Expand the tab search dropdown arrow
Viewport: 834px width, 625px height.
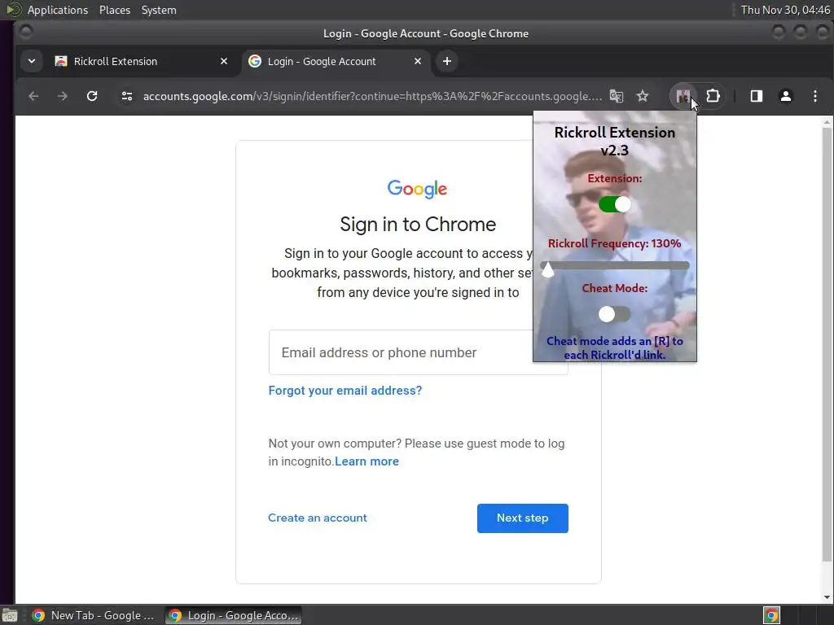[x=32, y=61]
